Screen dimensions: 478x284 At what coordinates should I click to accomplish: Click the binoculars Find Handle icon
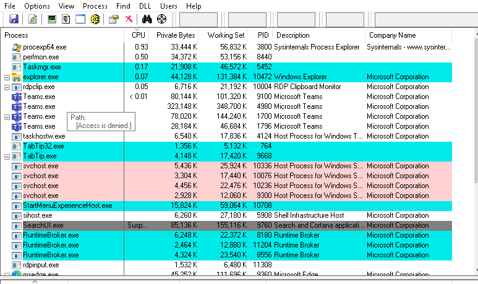(x=147, y=19)
